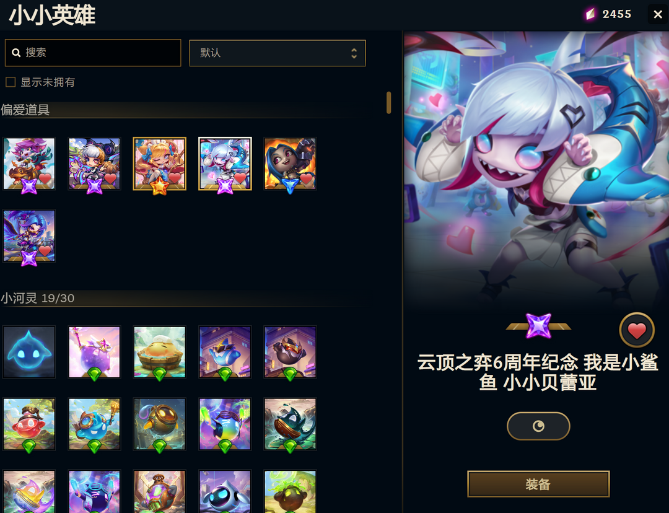This screenshot has width=669, height=513.
Task: Click the purple gem currency icon
Action: [x=590, y=14]
